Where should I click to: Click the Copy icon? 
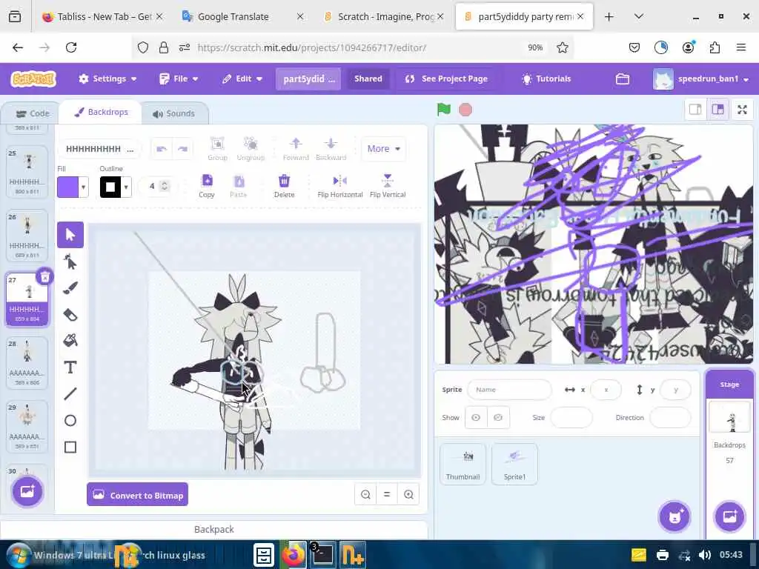[x=207, y=186]
